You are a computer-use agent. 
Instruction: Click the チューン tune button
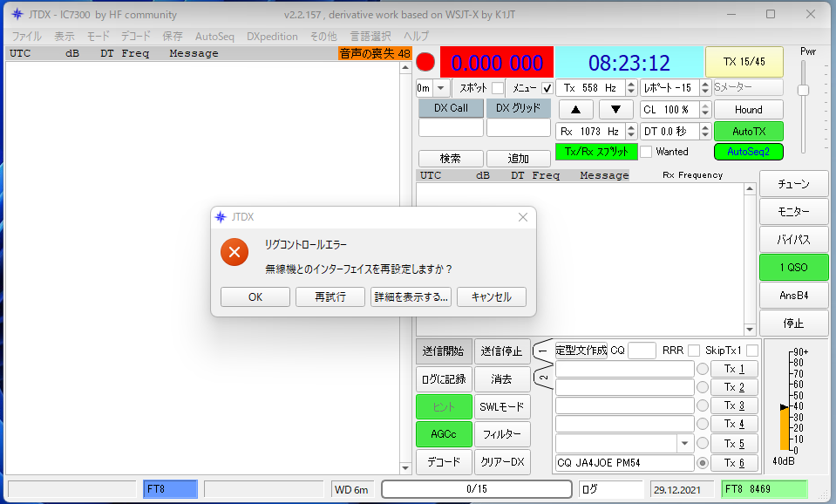(x=794, y=184)
